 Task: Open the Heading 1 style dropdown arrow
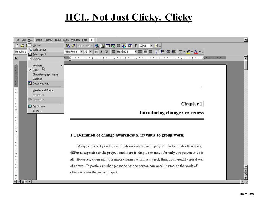point(136,52)
